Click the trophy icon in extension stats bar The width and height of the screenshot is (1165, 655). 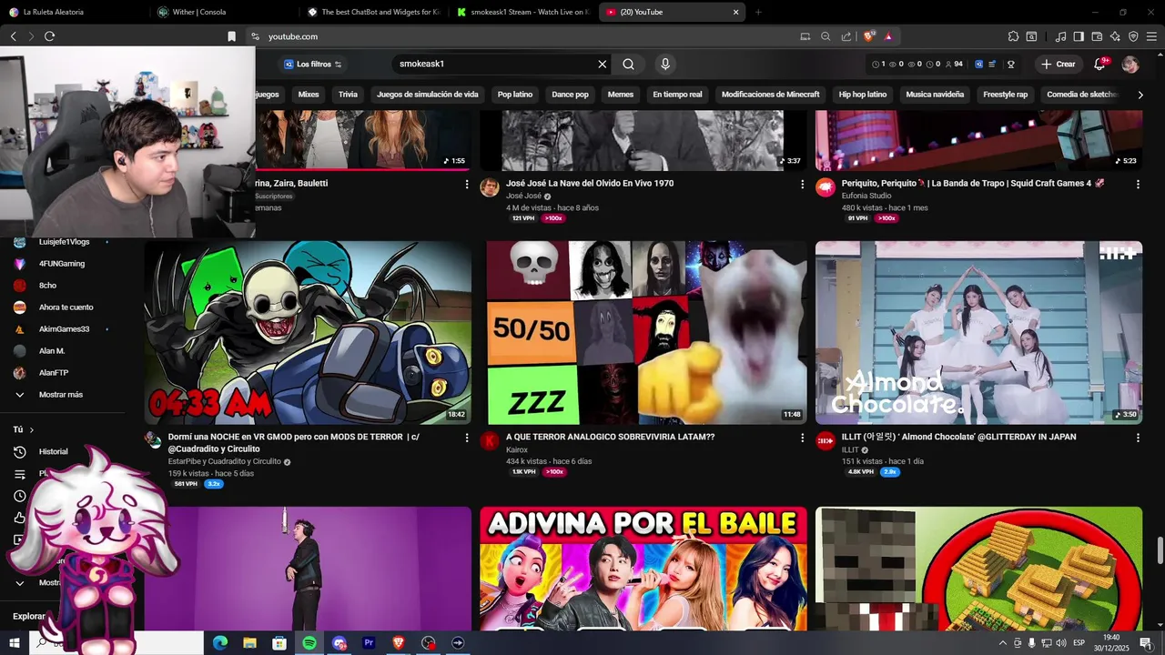click(1011, 64)
